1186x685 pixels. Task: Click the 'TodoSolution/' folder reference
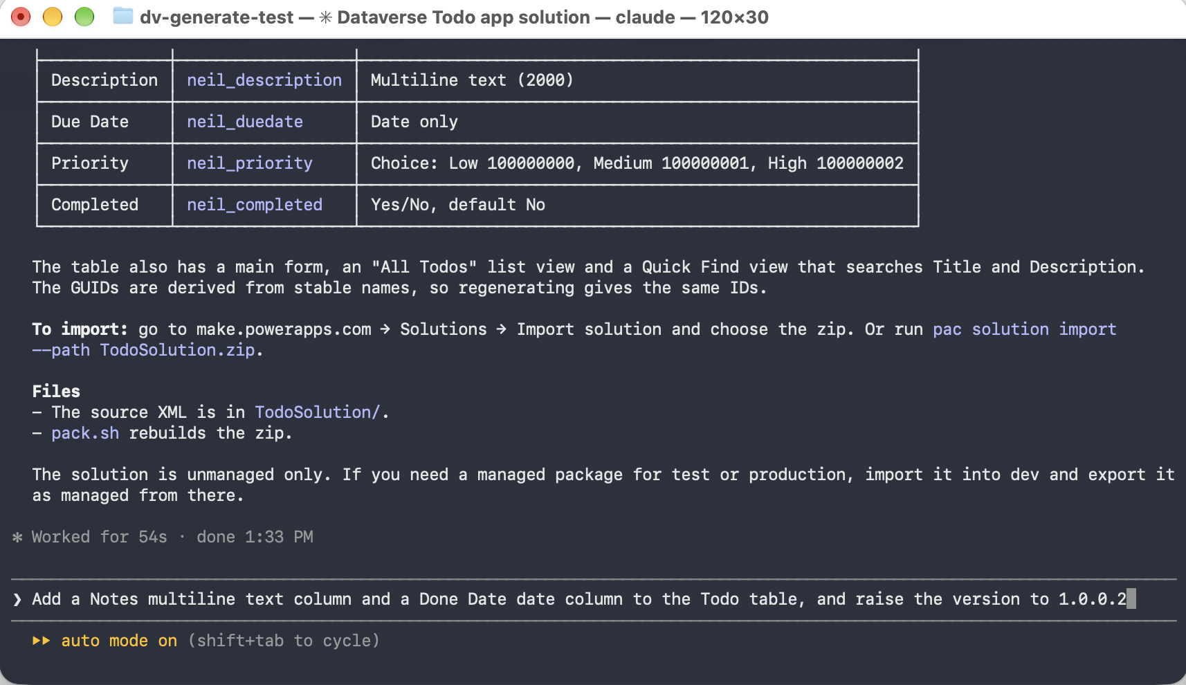coord(318,412)
